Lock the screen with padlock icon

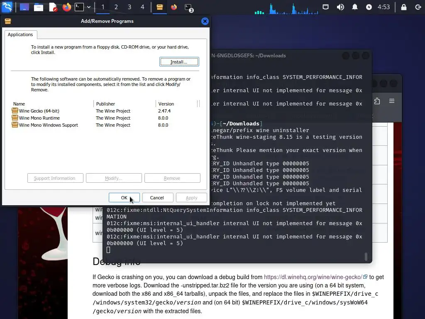pyautogui.click(x=403, y=7)
